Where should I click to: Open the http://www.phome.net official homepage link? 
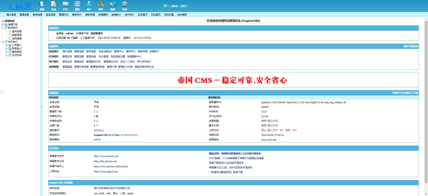106,156
